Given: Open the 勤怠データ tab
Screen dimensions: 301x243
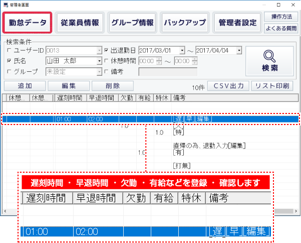Looking at the screenshot, I should [27, 23].
